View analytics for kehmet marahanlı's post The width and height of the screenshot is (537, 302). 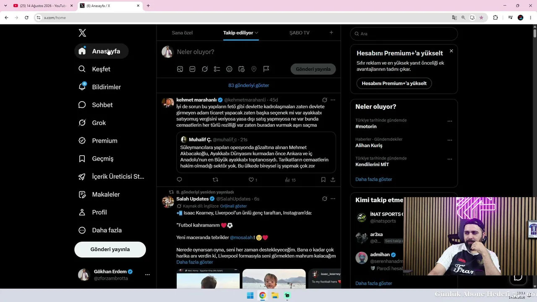(x=290, y=180)
